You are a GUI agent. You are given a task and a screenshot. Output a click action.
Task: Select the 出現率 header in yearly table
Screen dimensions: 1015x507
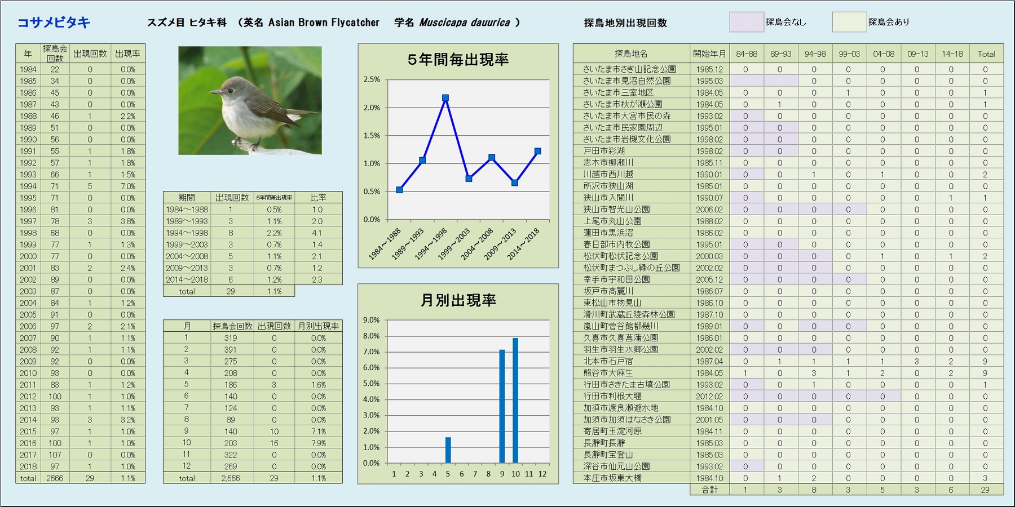coord(128,54)
